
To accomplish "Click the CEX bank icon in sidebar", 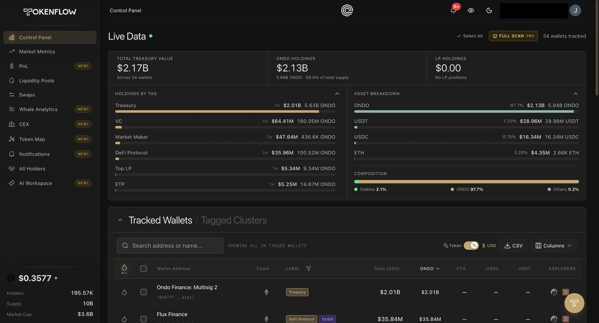I will (x=12, y=124).
